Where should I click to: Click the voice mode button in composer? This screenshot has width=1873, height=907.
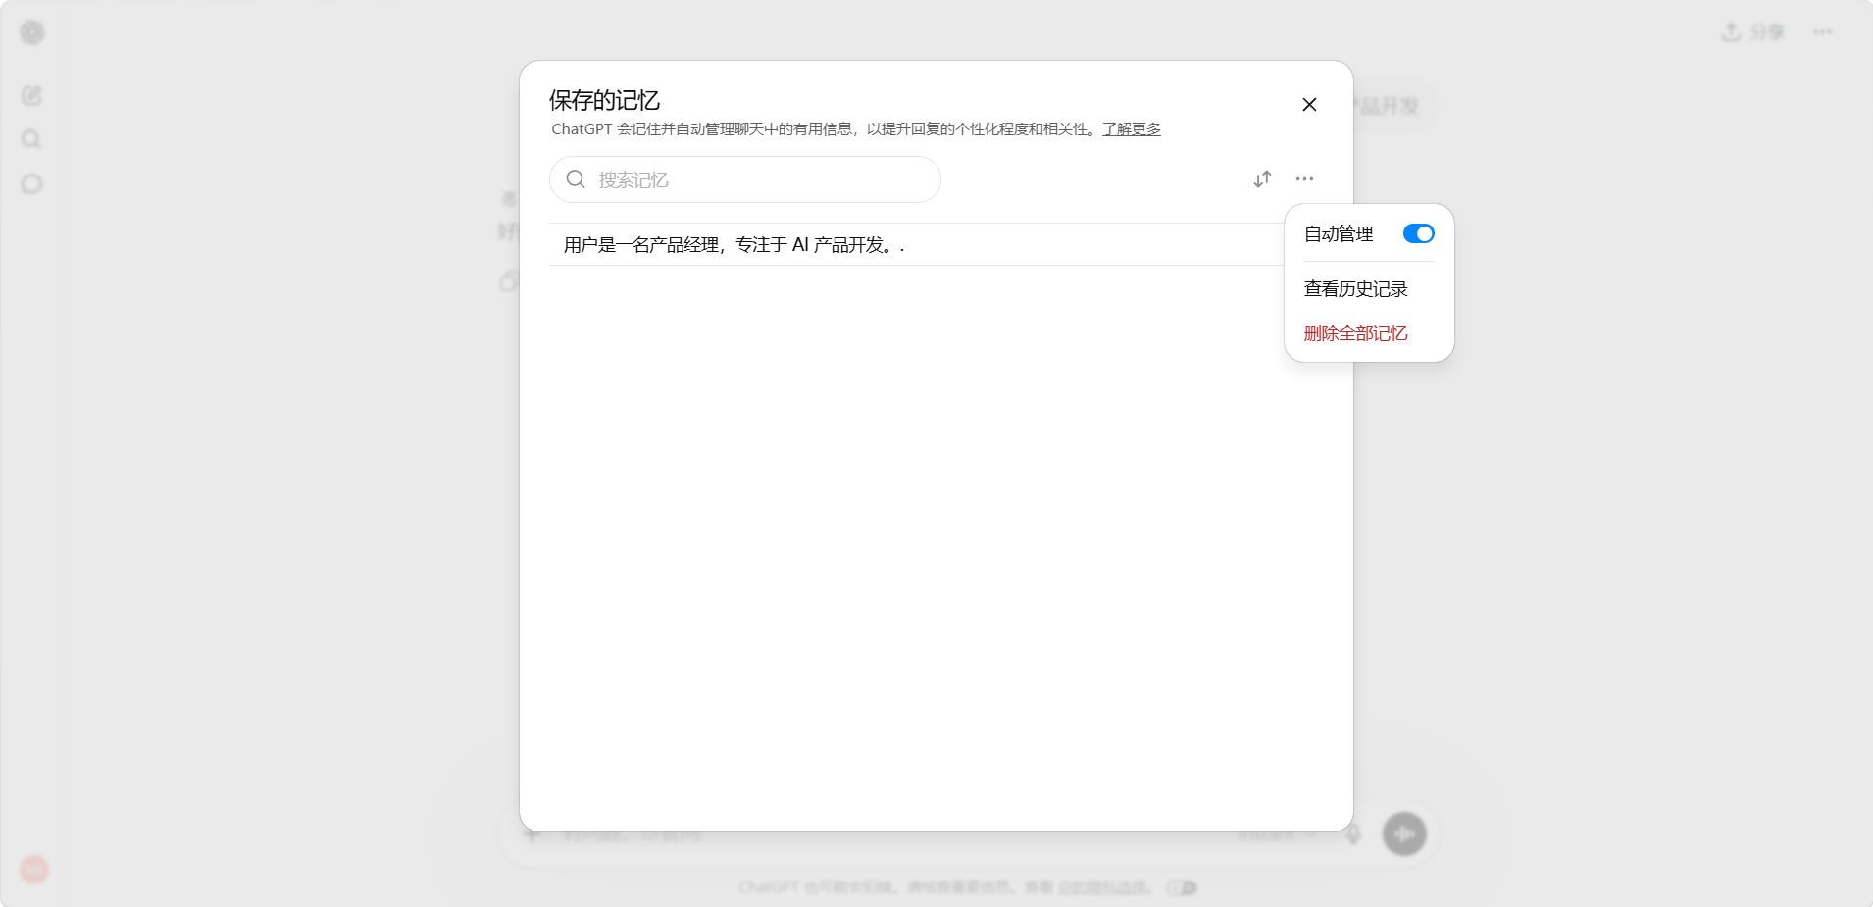point(1404,833)
